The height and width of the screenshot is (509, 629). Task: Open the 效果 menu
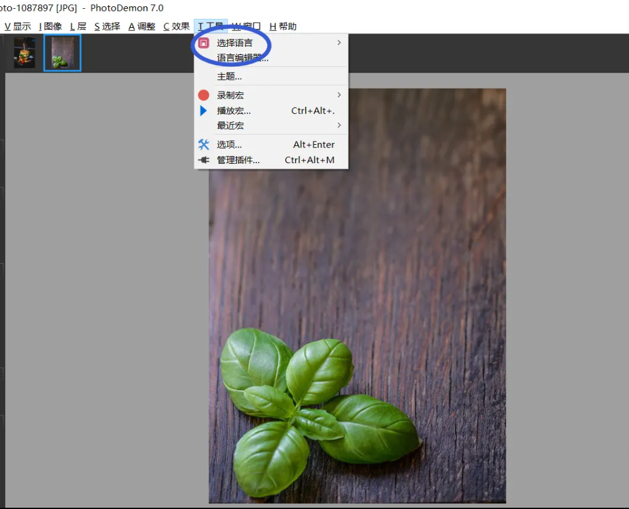[177, 27]
